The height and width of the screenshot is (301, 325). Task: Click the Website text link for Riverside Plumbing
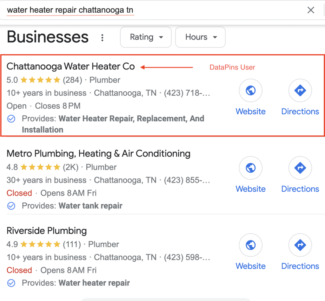coord(251,266)
